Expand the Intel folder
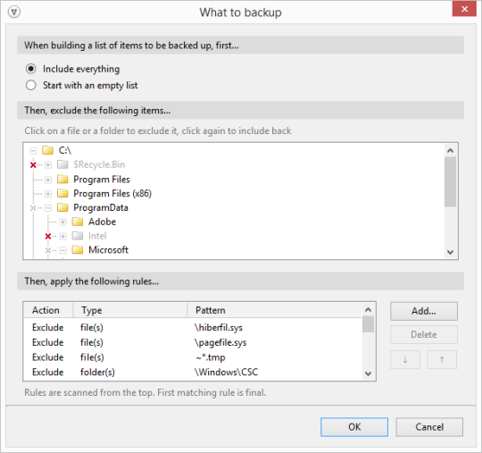Image resolution: width=482 pixels, height=453 pixels. pyautogui.click(x=63, y=236)
